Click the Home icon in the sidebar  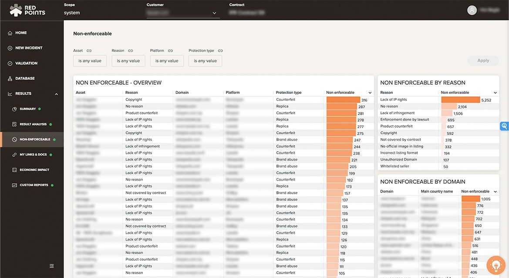pos(9,33)
